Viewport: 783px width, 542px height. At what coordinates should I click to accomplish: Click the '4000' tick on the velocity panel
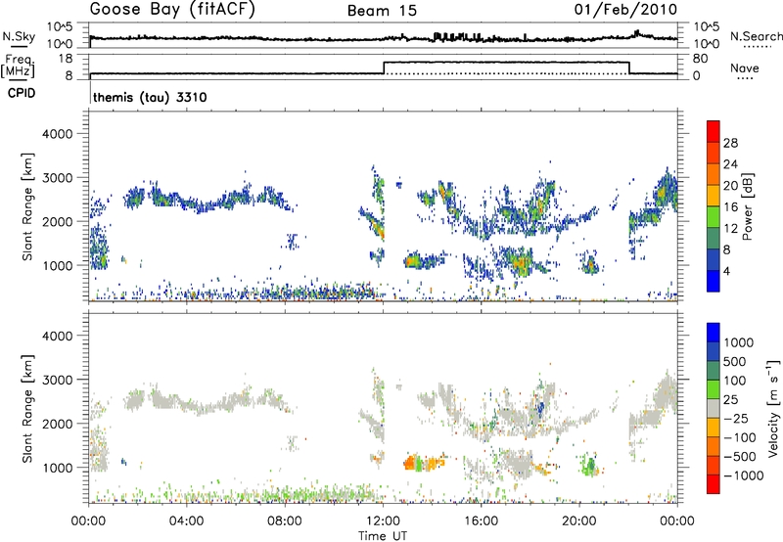point(57,336)
